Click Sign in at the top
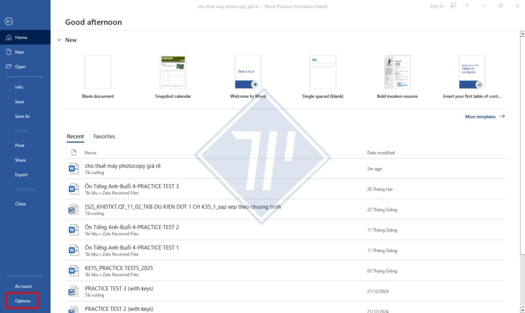This screenshot has height=313, width=525. coord(436,6)
